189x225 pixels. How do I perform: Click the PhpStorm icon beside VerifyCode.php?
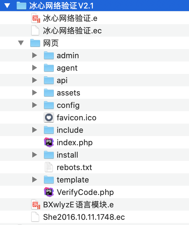pos(49,192)
